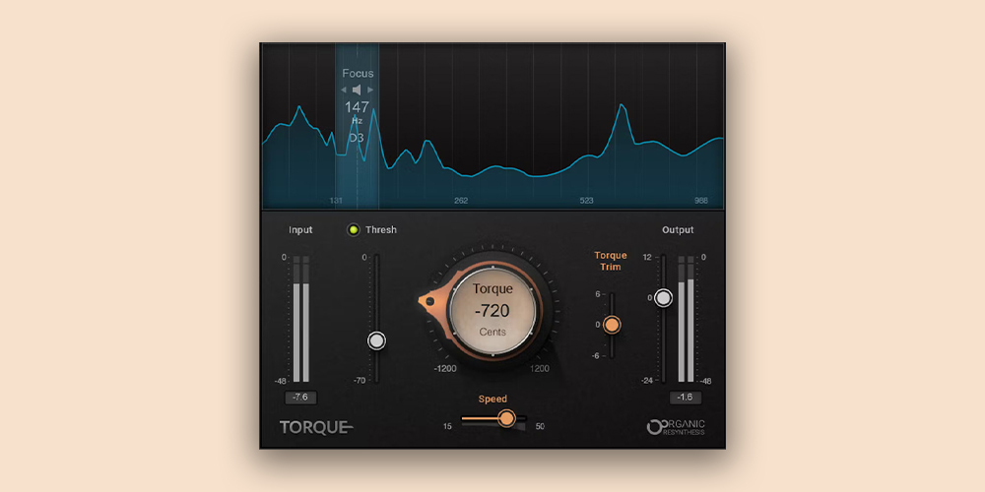Image resolution: width=985 pixels, height=492 pixels.
Task: Click the 523 frequency marker label
Action: point(586,201)
